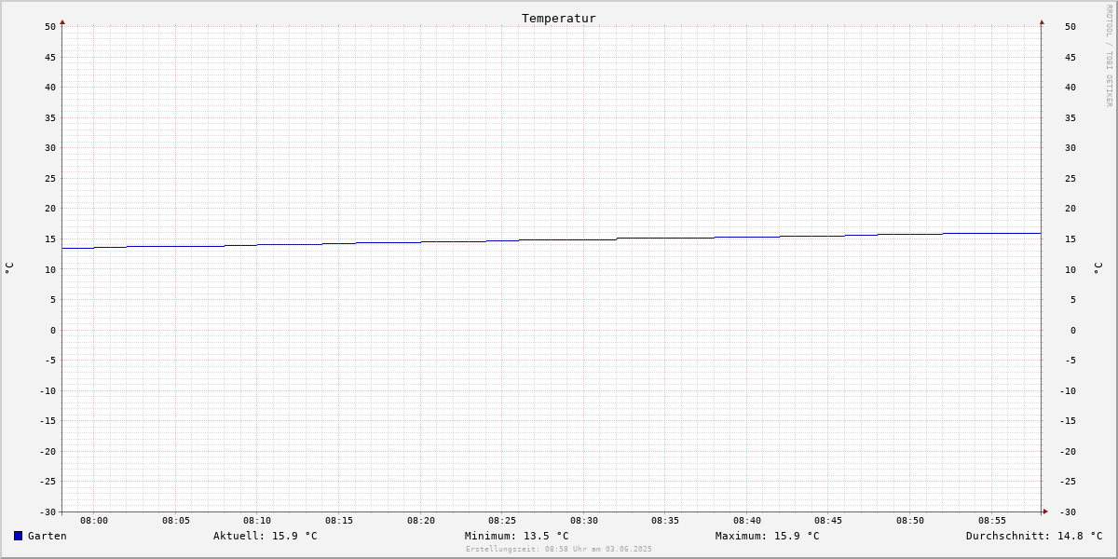Select the Aktuell: 15.9 °C value
The width and height of the screenshot is (1118, 559).
pyautogui.click(x=266, y=536)
